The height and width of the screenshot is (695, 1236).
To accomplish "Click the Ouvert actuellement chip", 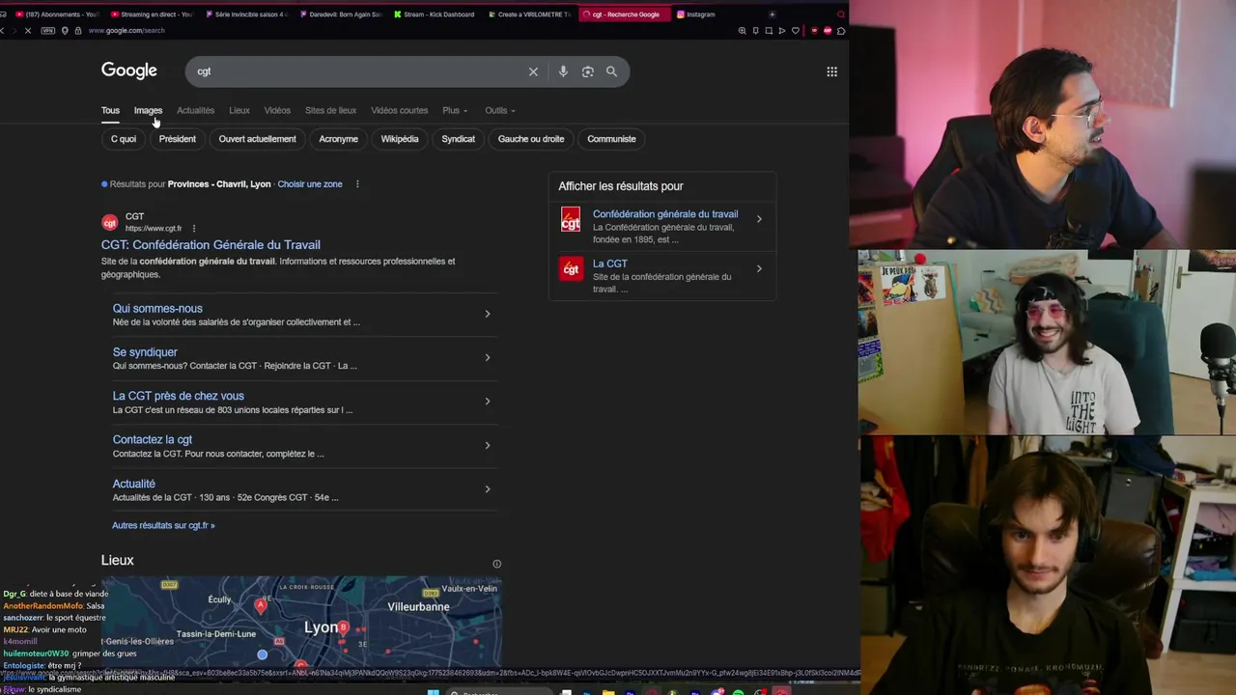I will point(257,139).
